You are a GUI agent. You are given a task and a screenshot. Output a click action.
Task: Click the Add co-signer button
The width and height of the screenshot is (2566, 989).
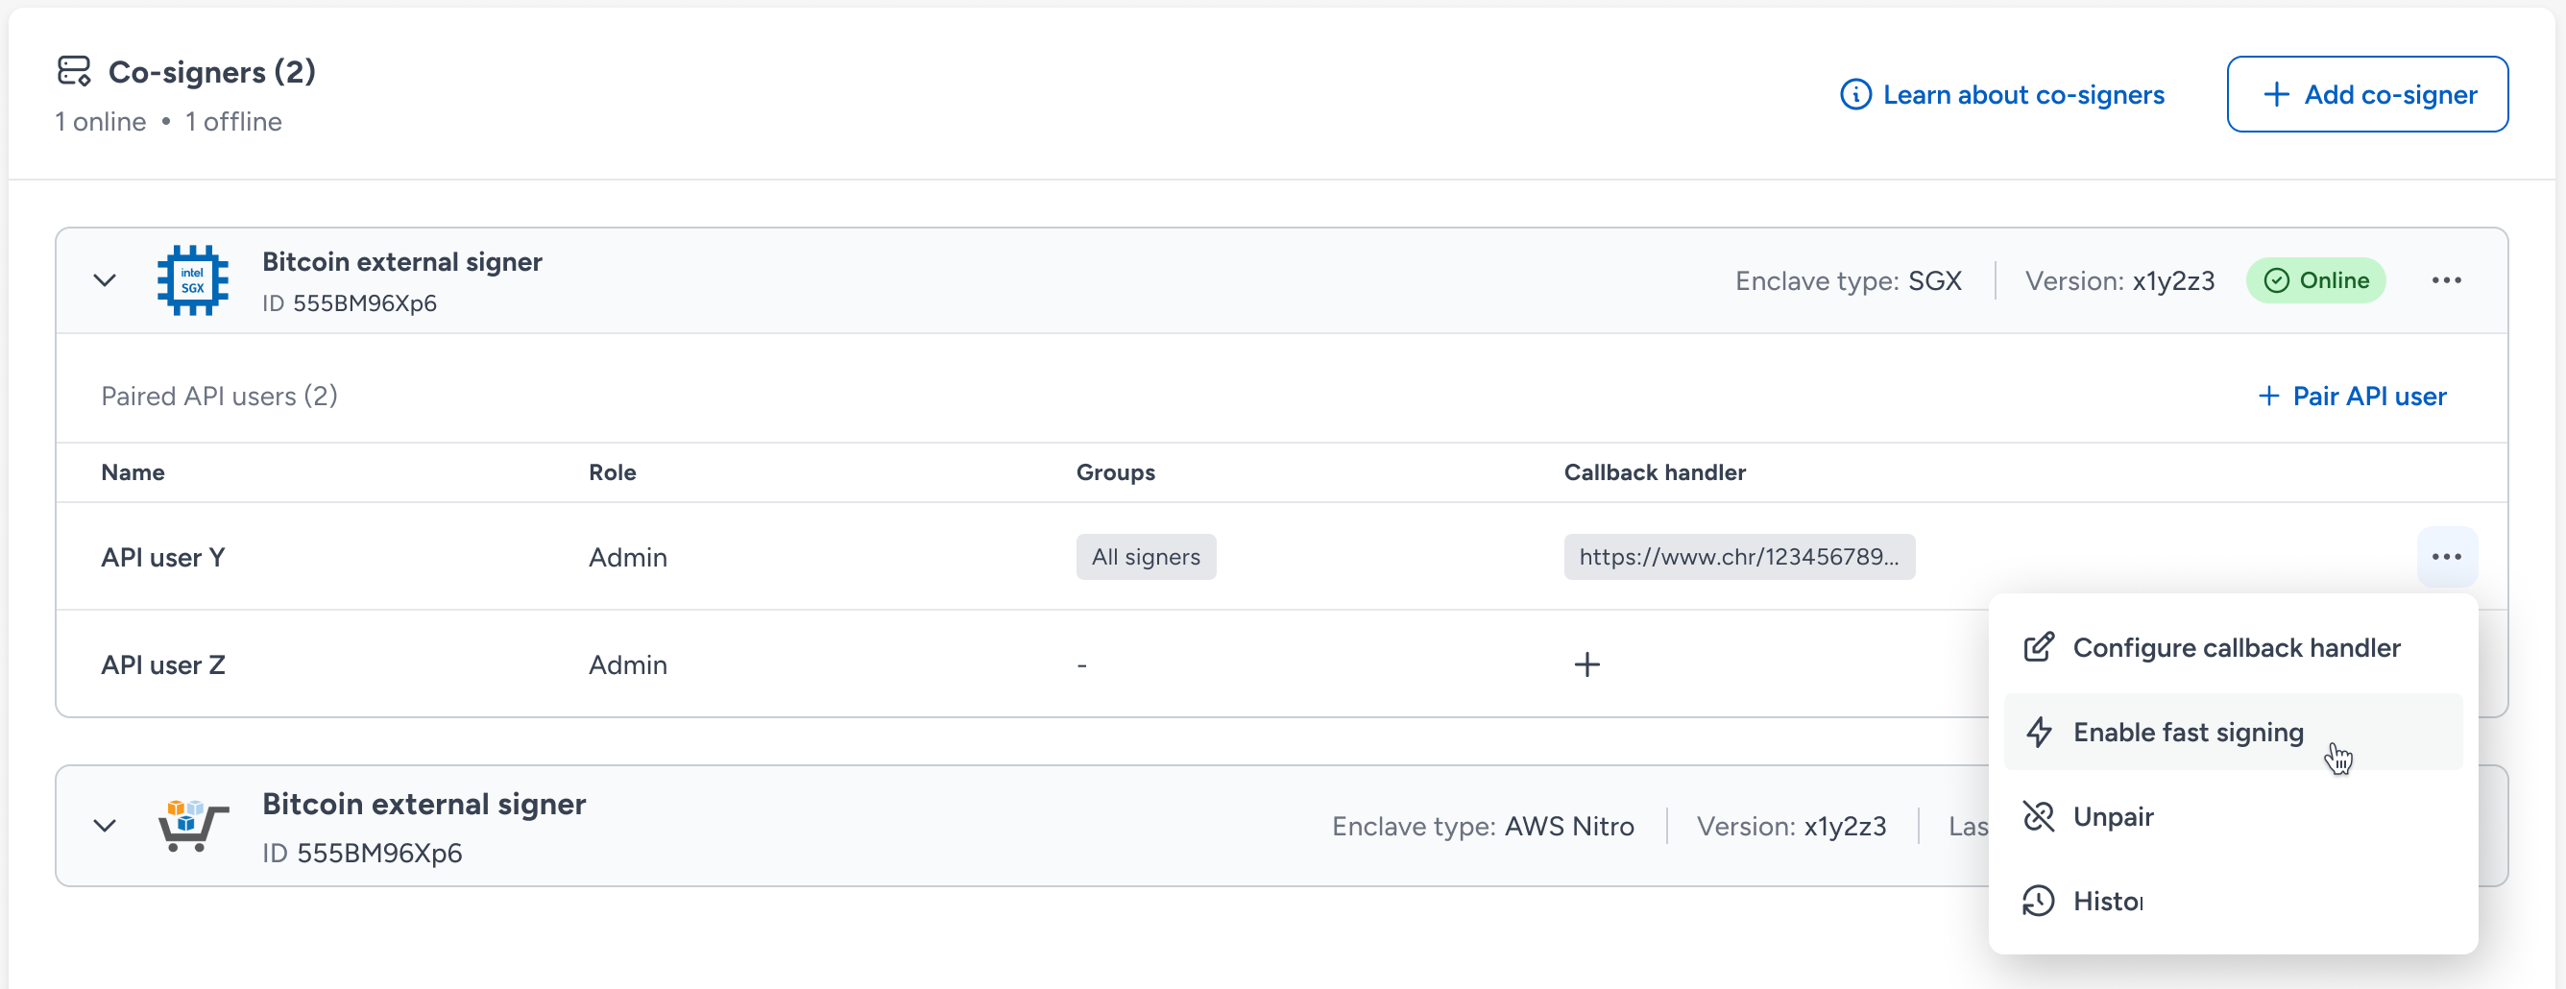(x=2367, y=95)
